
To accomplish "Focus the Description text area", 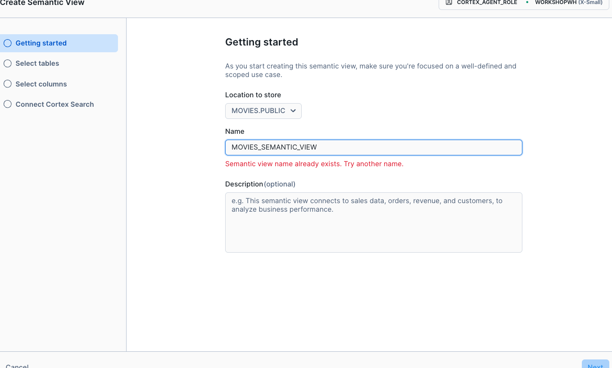I will click(x=373, y=223).
